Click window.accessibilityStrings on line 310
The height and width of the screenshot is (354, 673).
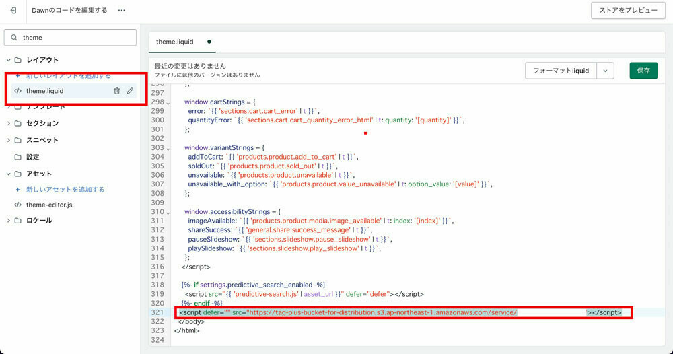[232, 211]
